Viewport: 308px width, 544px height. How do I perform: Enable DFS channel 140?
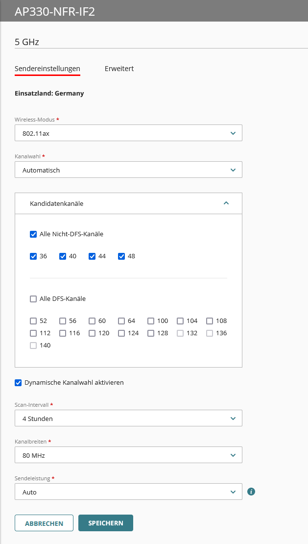pos(33,345)
